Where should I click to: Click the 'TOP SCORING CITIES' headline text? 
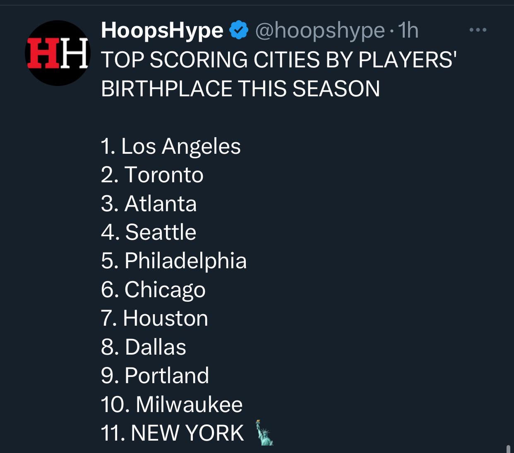(279, 60)
